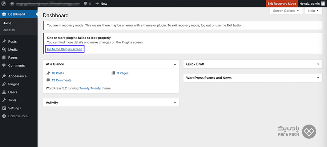Click the Posts pushpin icon in sidebar
327x147 pixels.
pos(4,42)
